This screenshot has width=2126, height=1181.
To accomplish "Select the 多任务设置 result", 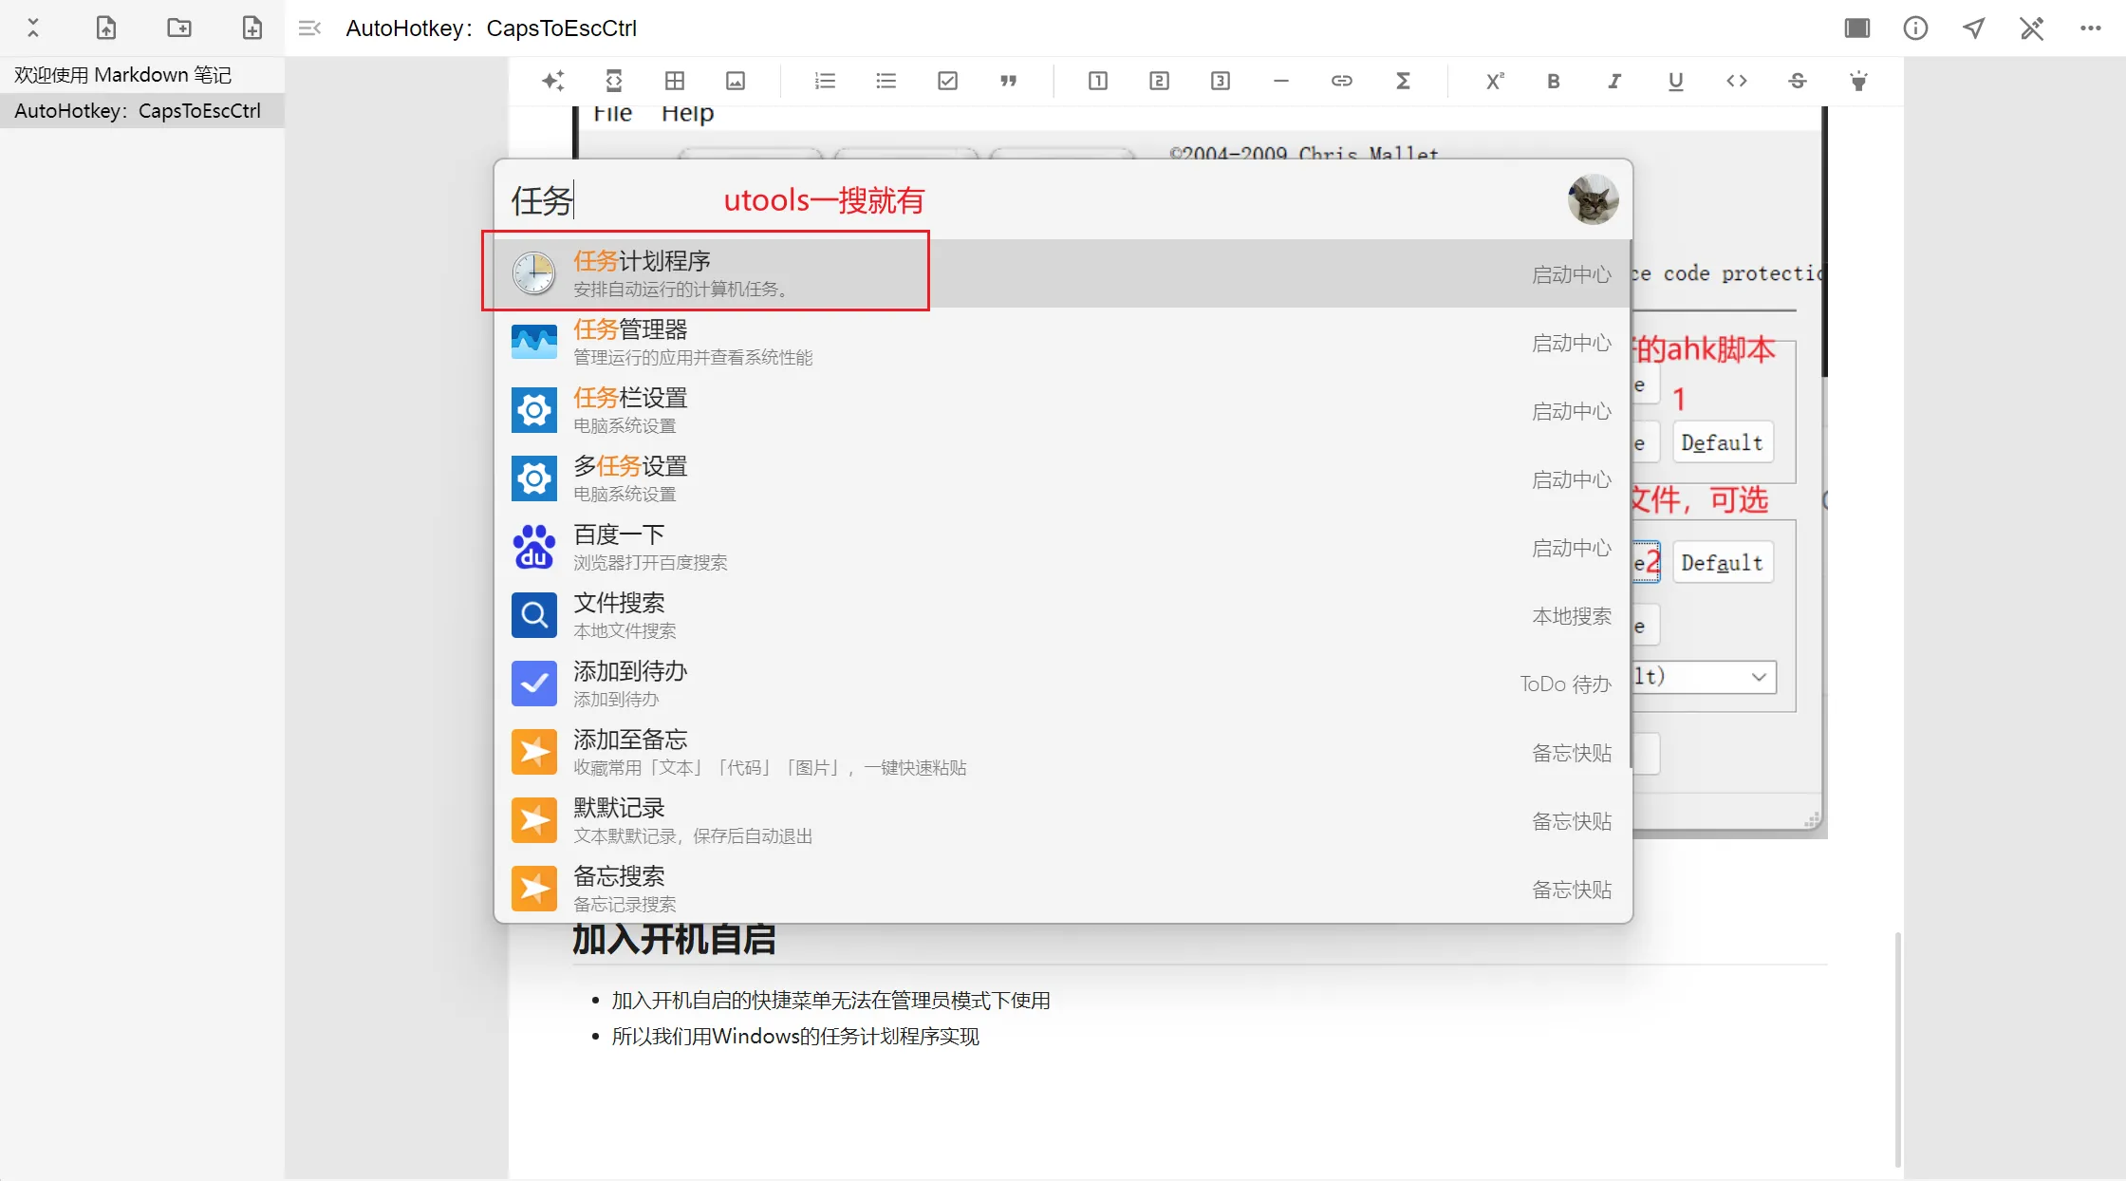I will click(x=1063, y=478).
